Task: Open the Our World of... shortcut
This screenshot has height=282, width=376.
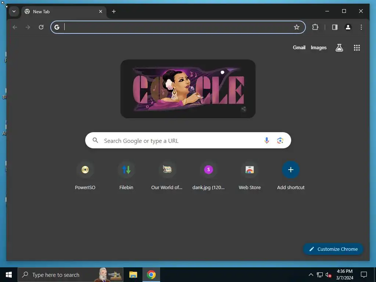Action: (x=167, y=176)
